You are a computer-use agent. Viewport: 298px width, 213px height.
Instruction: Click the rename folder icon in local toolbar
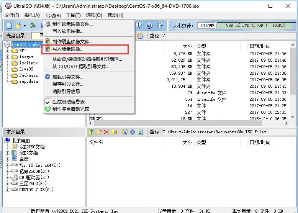click(x=114, y=132)
